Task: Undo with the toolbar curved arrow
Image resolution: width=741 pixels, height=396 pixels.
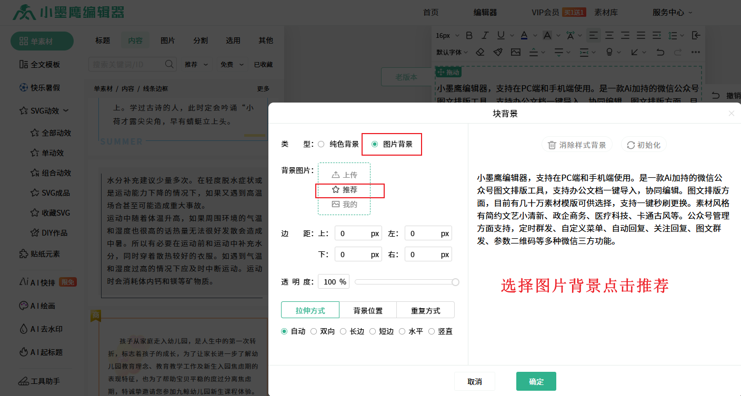Action: pos(660,52)
